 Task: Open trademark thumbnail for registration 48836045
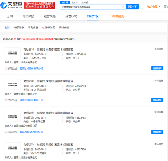(x=13, y=53)
